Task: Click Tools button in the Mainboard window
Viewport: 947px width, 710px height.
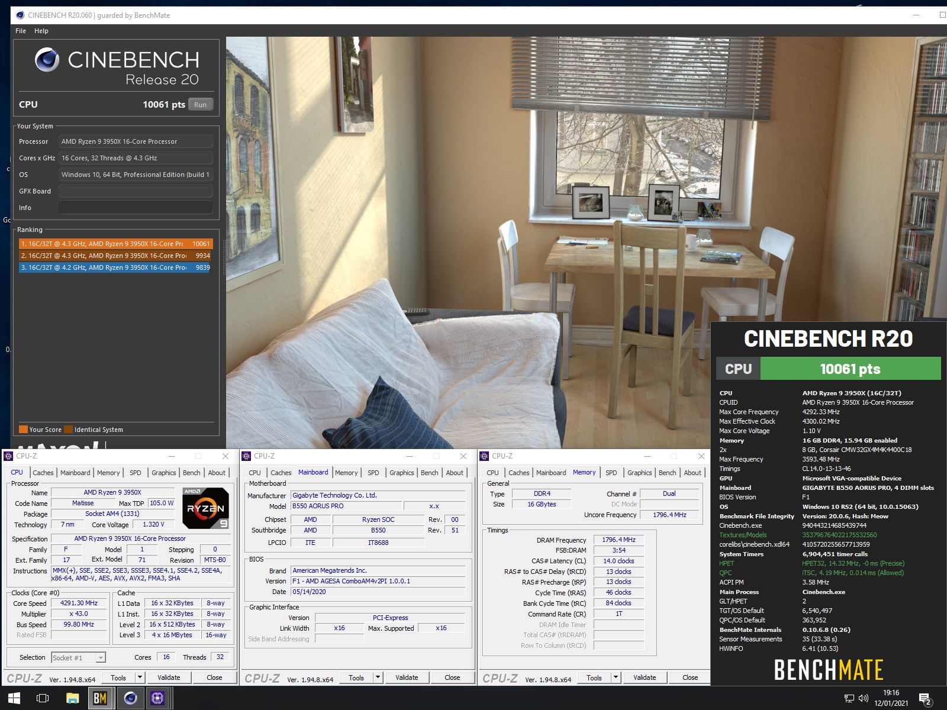Action: (356, 677)
